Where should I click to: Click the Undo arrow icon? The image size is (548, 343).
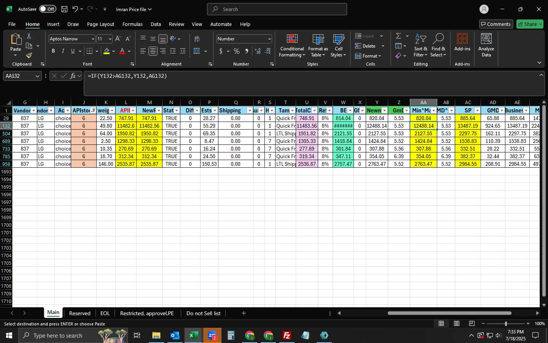[75, 9]
